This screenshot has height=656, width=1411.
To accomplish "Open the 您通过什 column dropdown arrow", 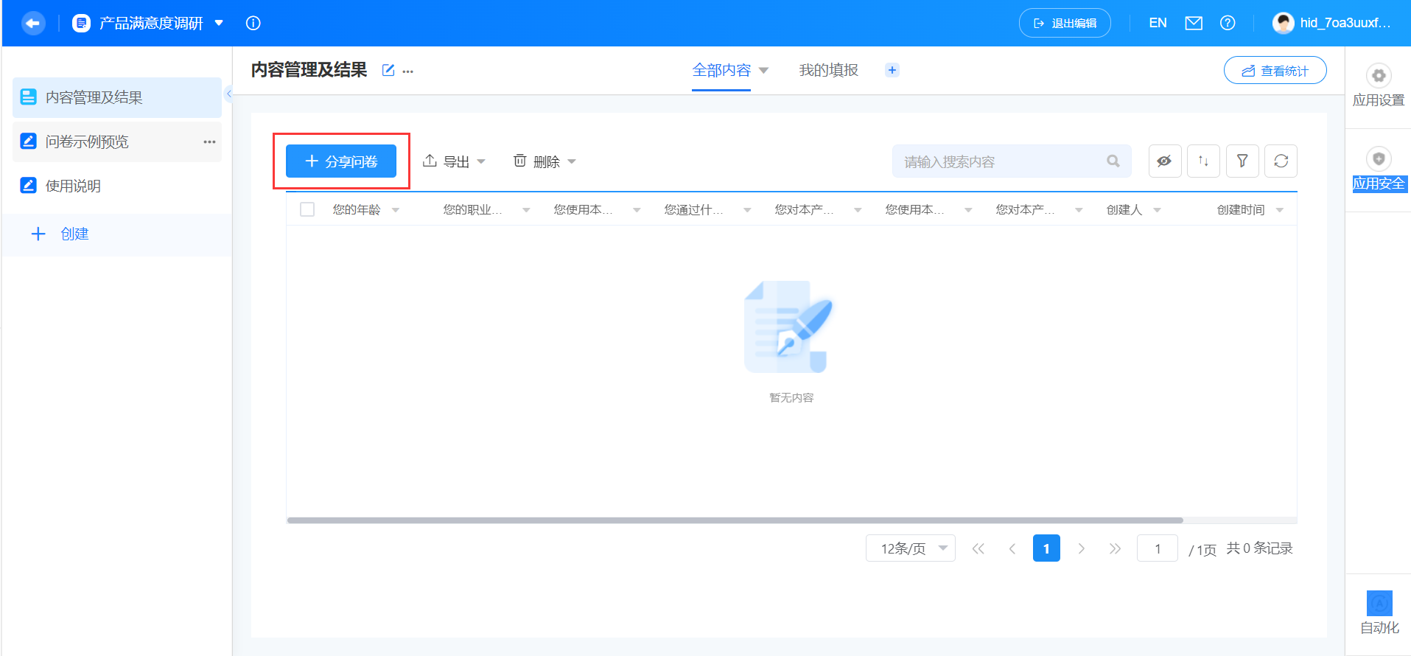I will pyautogui.click(x=747, y=210).
